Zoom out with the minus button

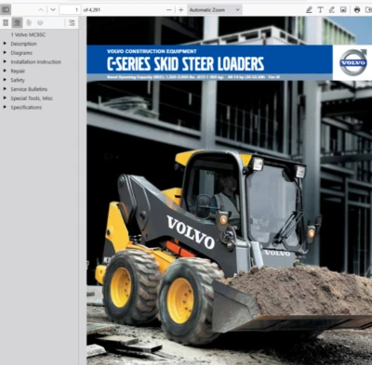169,10
